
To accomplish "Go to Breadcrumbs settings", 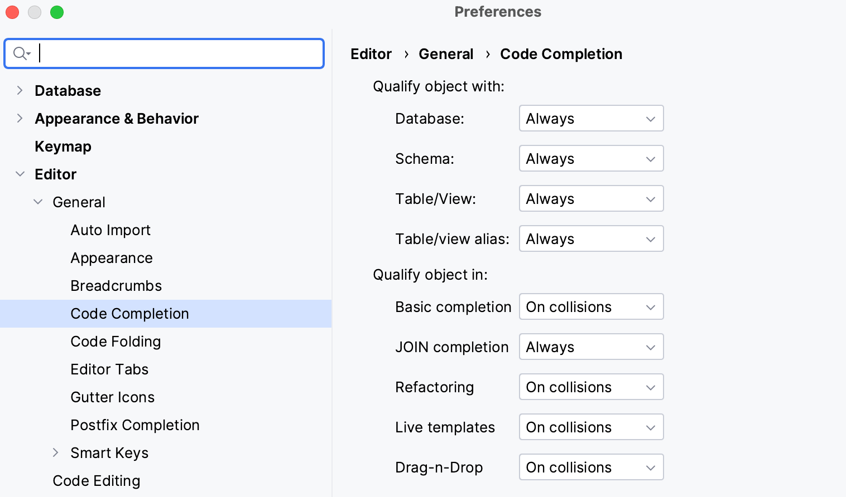I will [116, 286].
